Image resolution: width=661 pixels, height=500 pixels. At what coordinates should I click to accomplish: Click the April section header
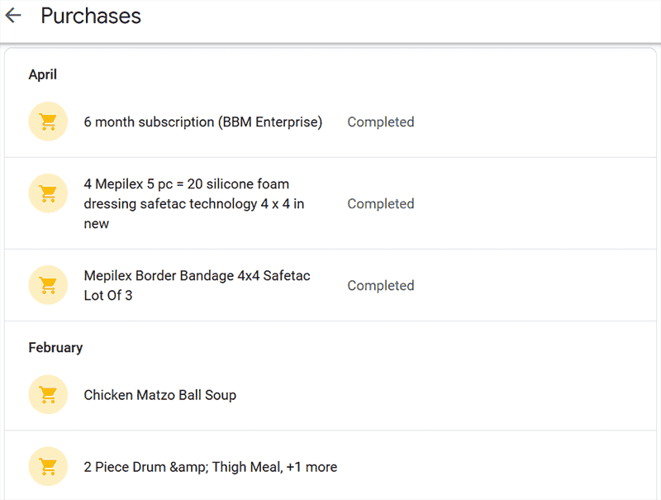coord(43,74)
